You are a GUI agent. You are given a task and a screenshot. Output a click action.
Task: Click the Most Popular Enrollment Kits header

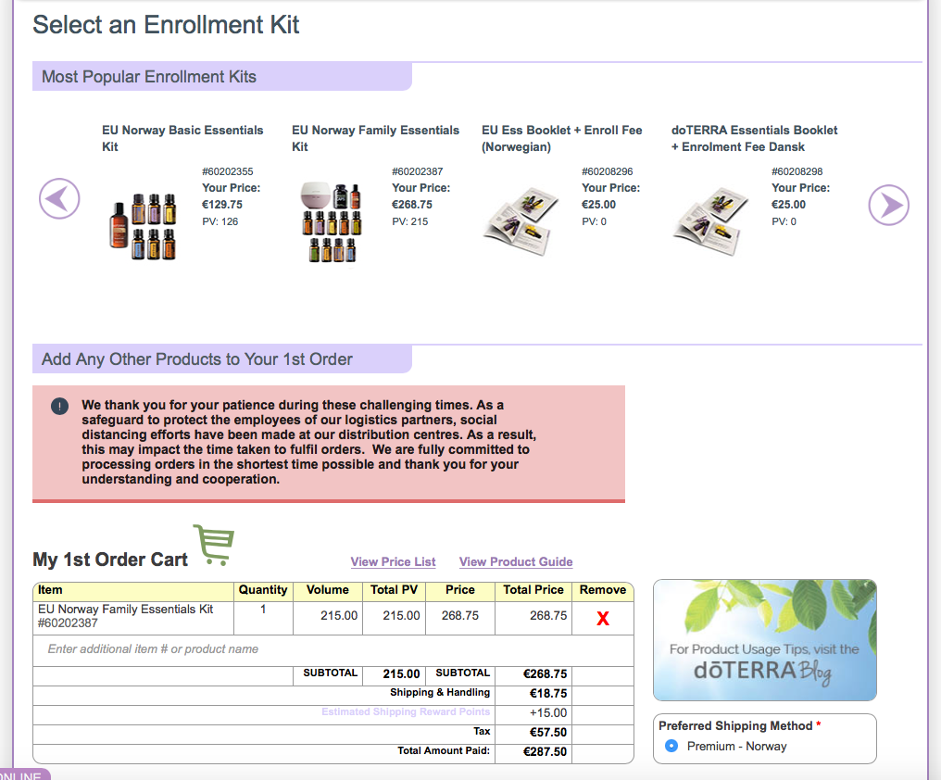click(x=222, y=76)
